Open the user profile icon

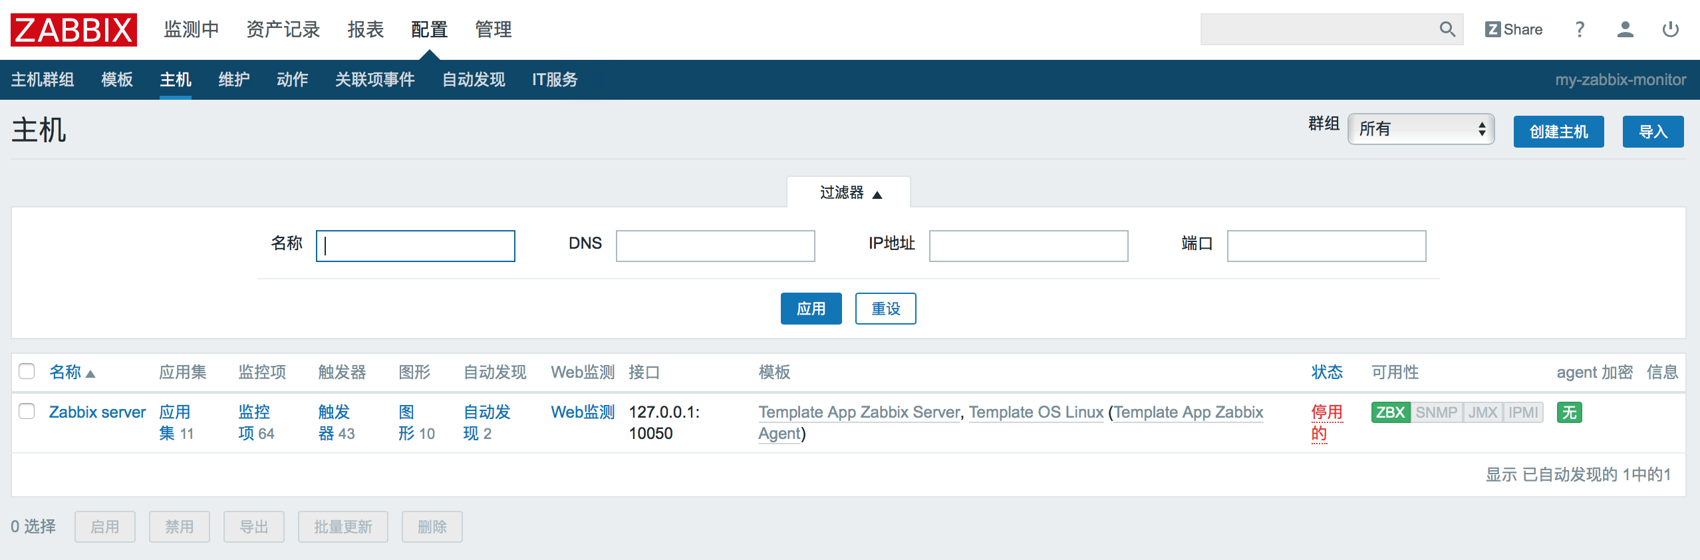pos(1626,29)
